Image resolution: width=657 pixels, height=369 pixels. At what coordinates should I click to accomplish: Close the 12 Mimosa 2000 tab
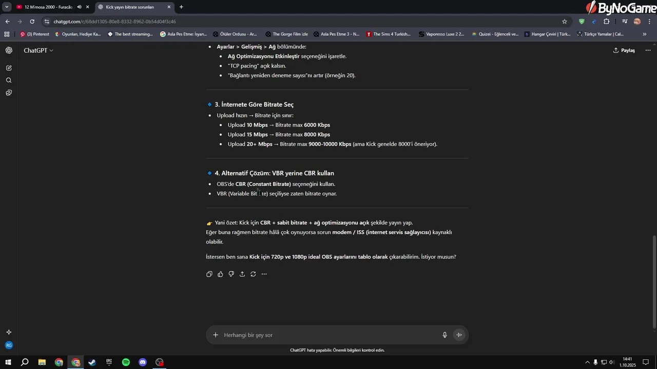point(87,7)
